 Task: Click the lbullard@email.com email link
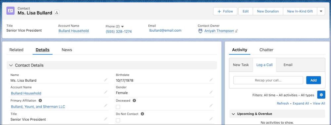pyautogui.click(x=165, y=30)
